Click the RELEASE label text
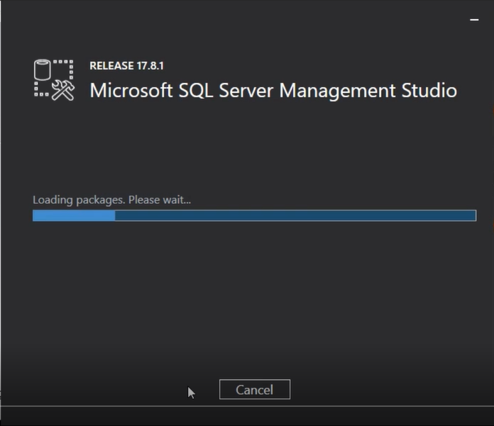Image resolution: width=494 pixels, height=426 pixels. pos(112,66)
